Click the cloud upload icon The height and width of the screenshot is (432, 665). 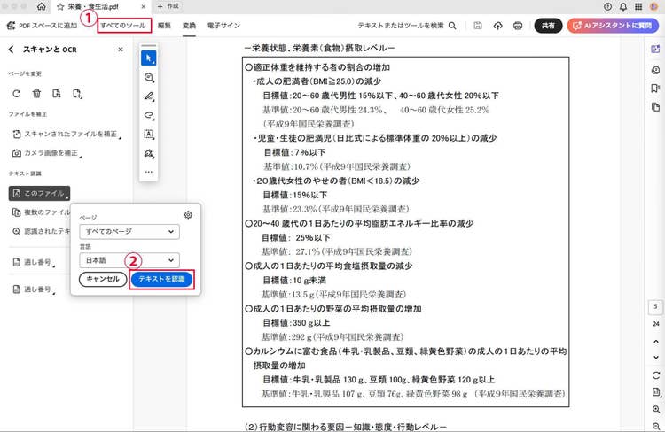click(498, 27)
